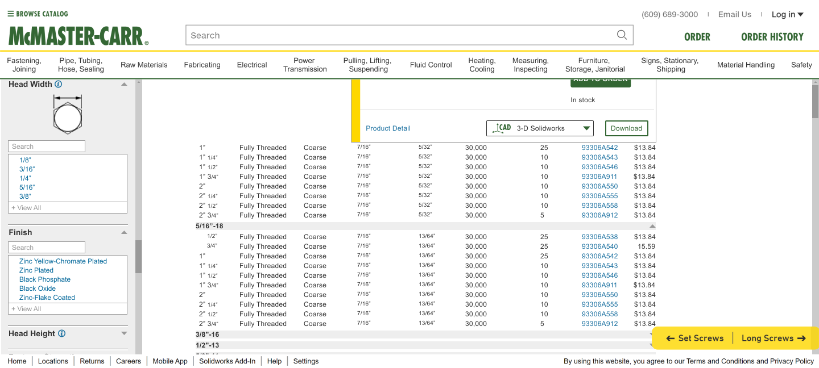Expand the 3/8"-16 thread size group
The height and width of the screenshot is (368, 819).
[425, 334]
